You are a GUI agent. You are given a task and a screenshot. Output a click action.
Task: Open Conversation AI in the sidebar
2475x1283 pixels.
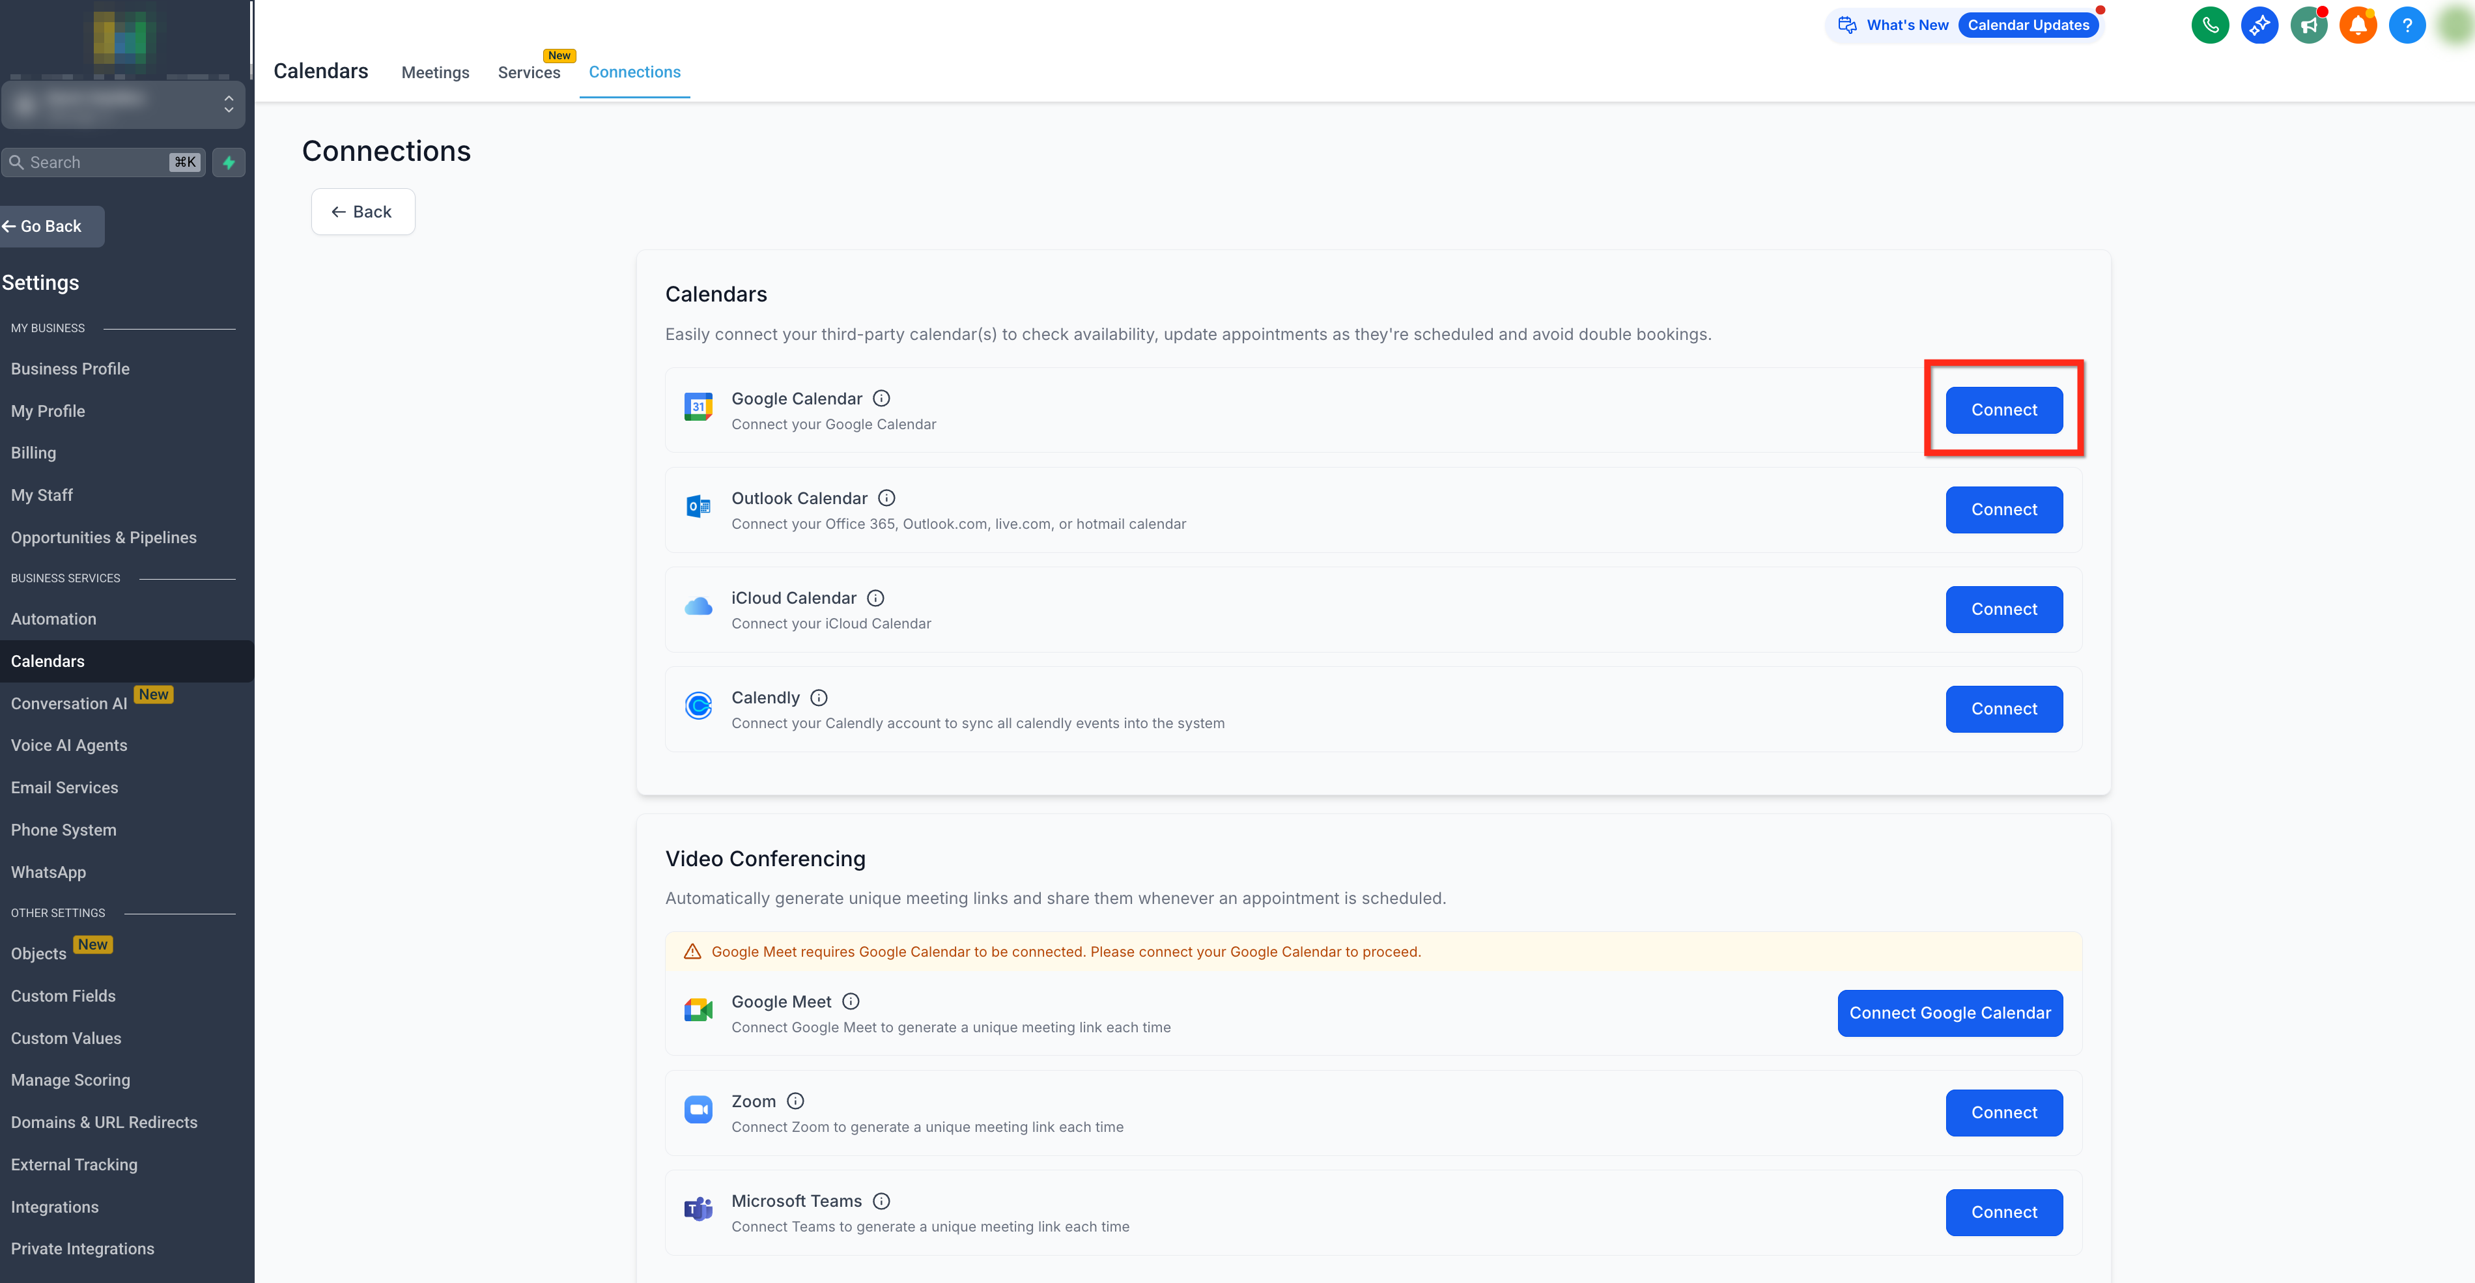coord(69,703)
